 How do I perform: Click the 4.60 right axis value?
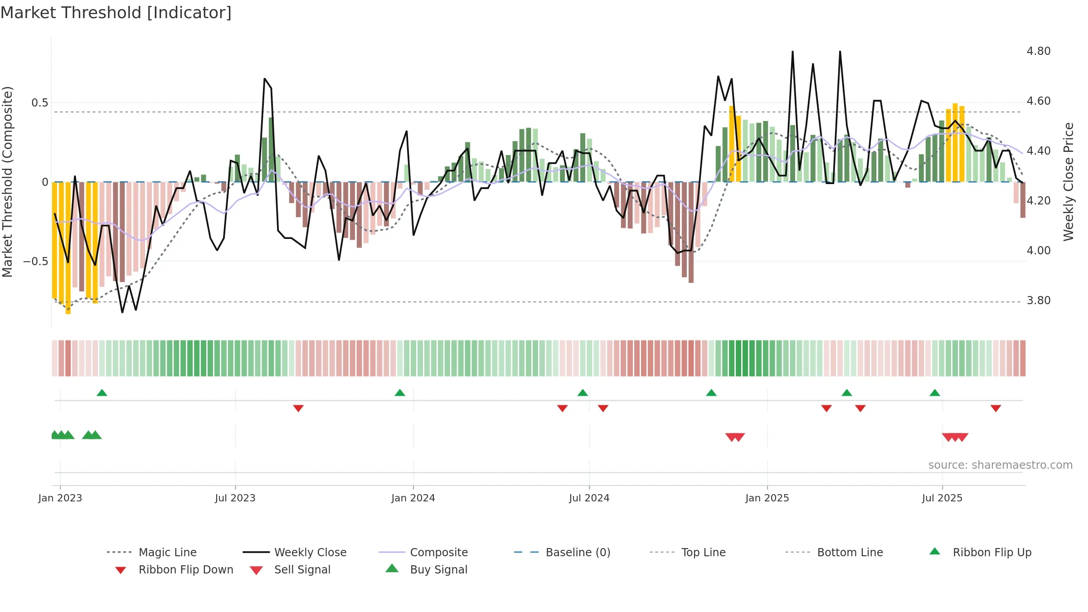1039,101
